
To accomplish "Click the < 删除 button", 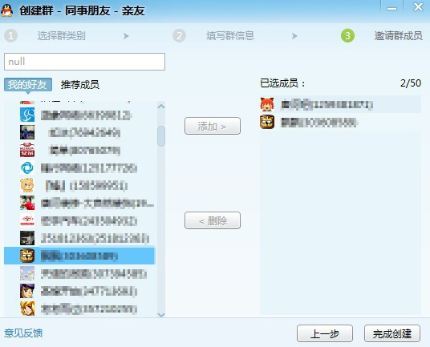I will tap(213, 220).
